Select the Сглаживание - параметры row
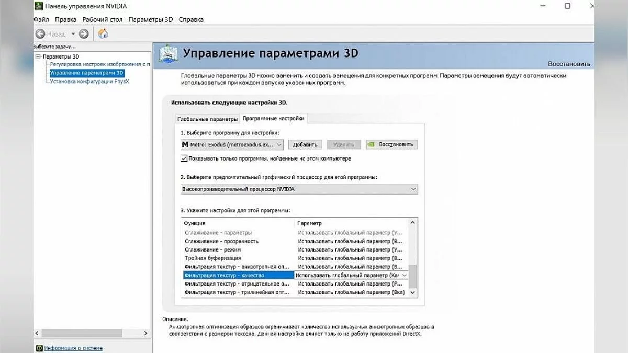Viewport: 628px width, 353px height. point(295,232)
